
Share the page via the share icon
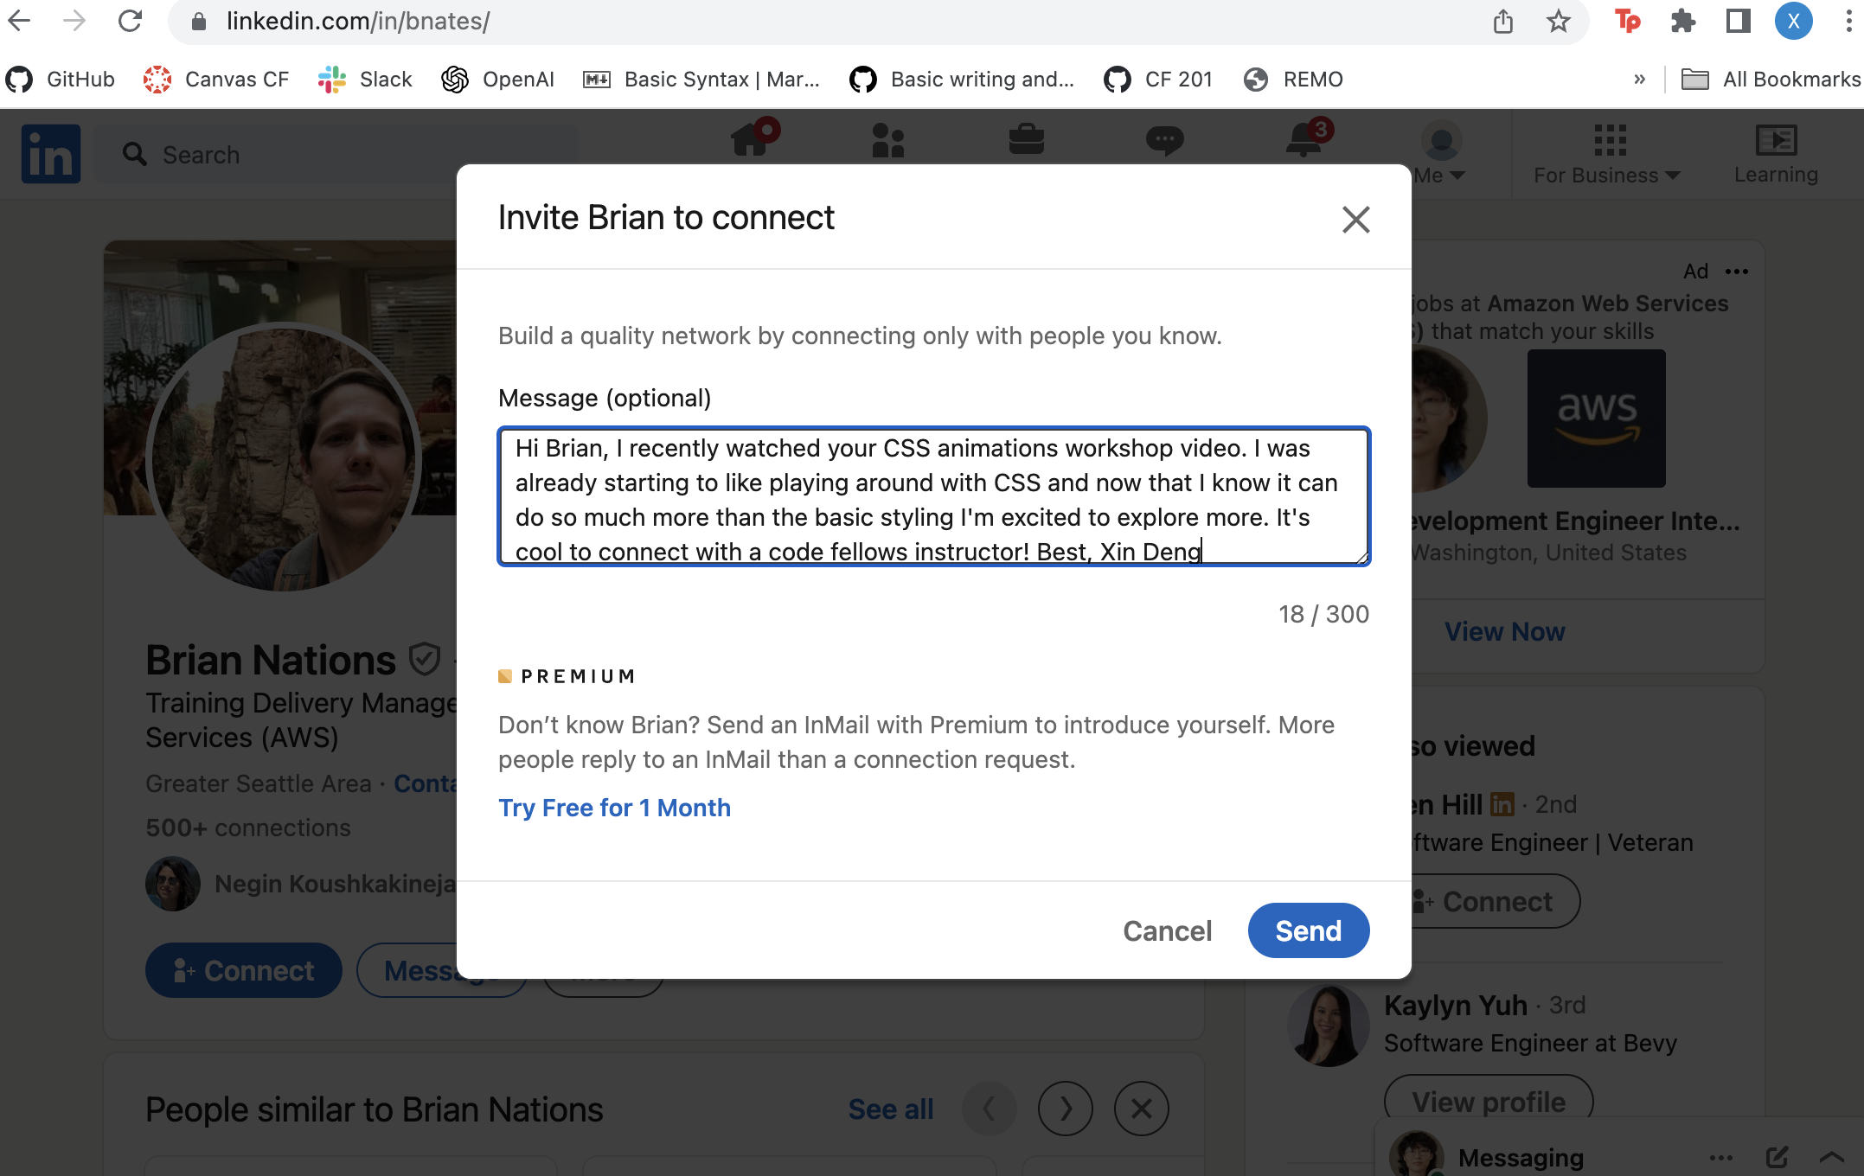click(x=1502, y=21)
